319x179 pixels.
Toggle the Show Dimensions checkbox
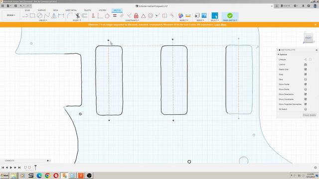point(306,94)
